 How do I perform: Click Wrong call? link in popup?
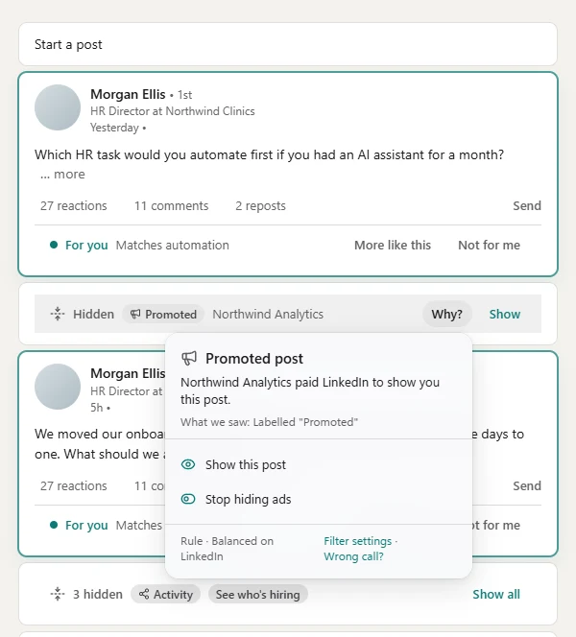[x=353, y=556]
